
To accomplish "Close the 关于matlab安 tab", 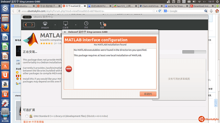I will [85, 6].
